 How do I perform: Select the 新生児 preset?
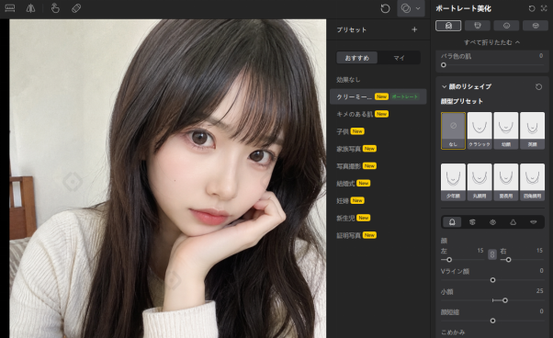378,218
